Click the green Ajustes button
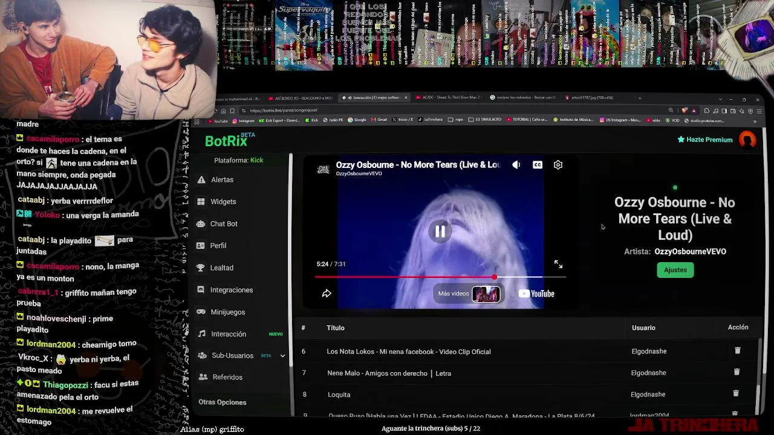Image resolution: width=774 pixels, height=435 pixels. [675, 270]
